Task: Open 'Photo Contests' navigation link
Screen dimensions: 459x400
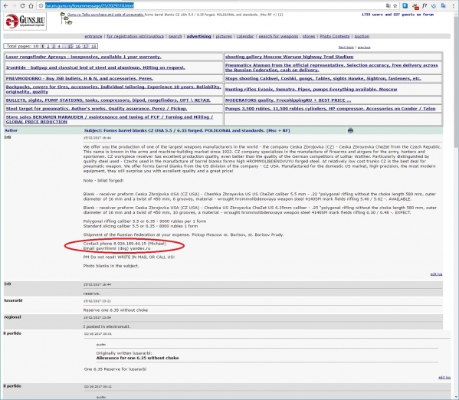Action: point(335,36)
